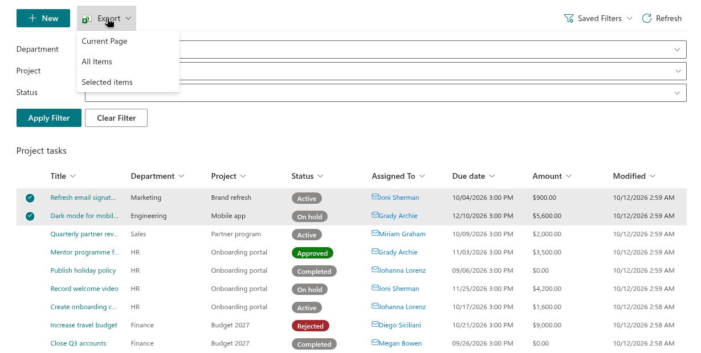The image size is (701, 353).
Task: Click mail icon beside Joni Sherman, Record welcome row
Action: (x=375, y=288)
